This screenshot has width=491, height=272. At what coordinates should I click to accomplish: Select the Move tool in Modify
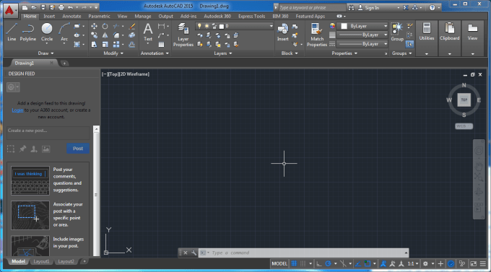coord(94,26)
